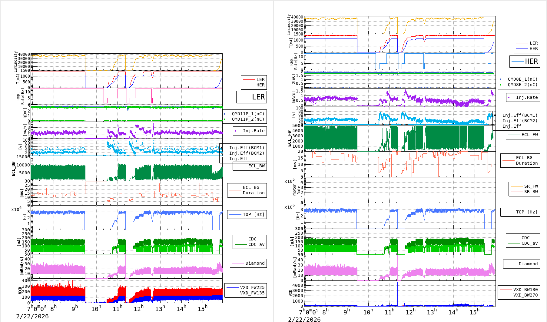Click the VXD_BW270 legend entry
Image resolution: width=547 pixels, height=322 pixels.
click(x=525, y=295)
